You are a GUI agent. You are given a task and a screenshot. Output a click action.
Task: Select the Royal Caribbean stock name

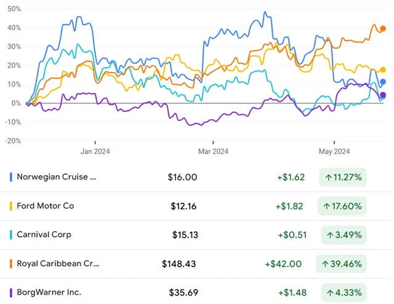(x=58, y=263)
